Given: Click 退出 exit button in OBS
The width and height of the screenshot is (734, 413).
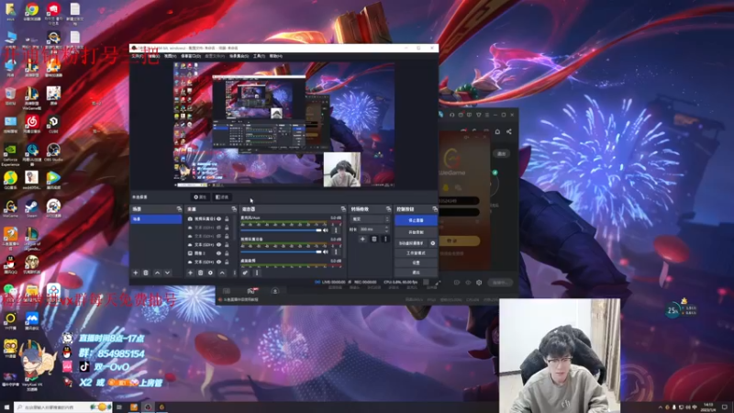Looking at the screenshot, I should [x=417, y=272].
